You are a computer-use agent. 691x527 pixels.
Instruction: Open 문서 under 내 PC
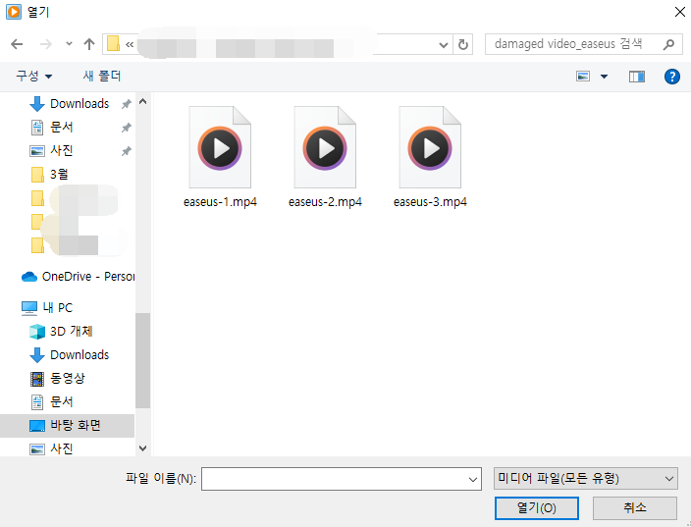click(x=61, y=401)
